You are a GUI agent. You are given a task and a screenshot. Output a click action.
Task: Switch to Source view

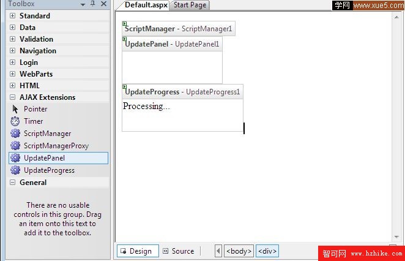tap(179, 251)
